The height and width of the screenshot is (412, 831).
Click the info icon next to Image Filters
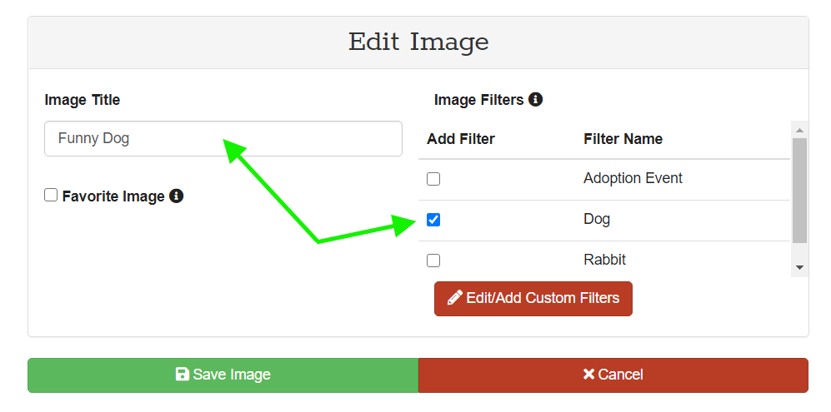click(536, 100)
